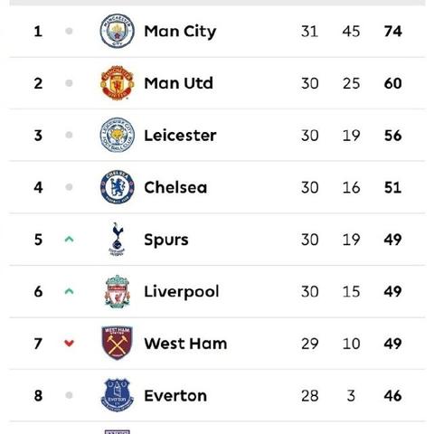Click red down arrow beside West Ham
This screenshot has height=434, width=434.
[x=69, y=344]
